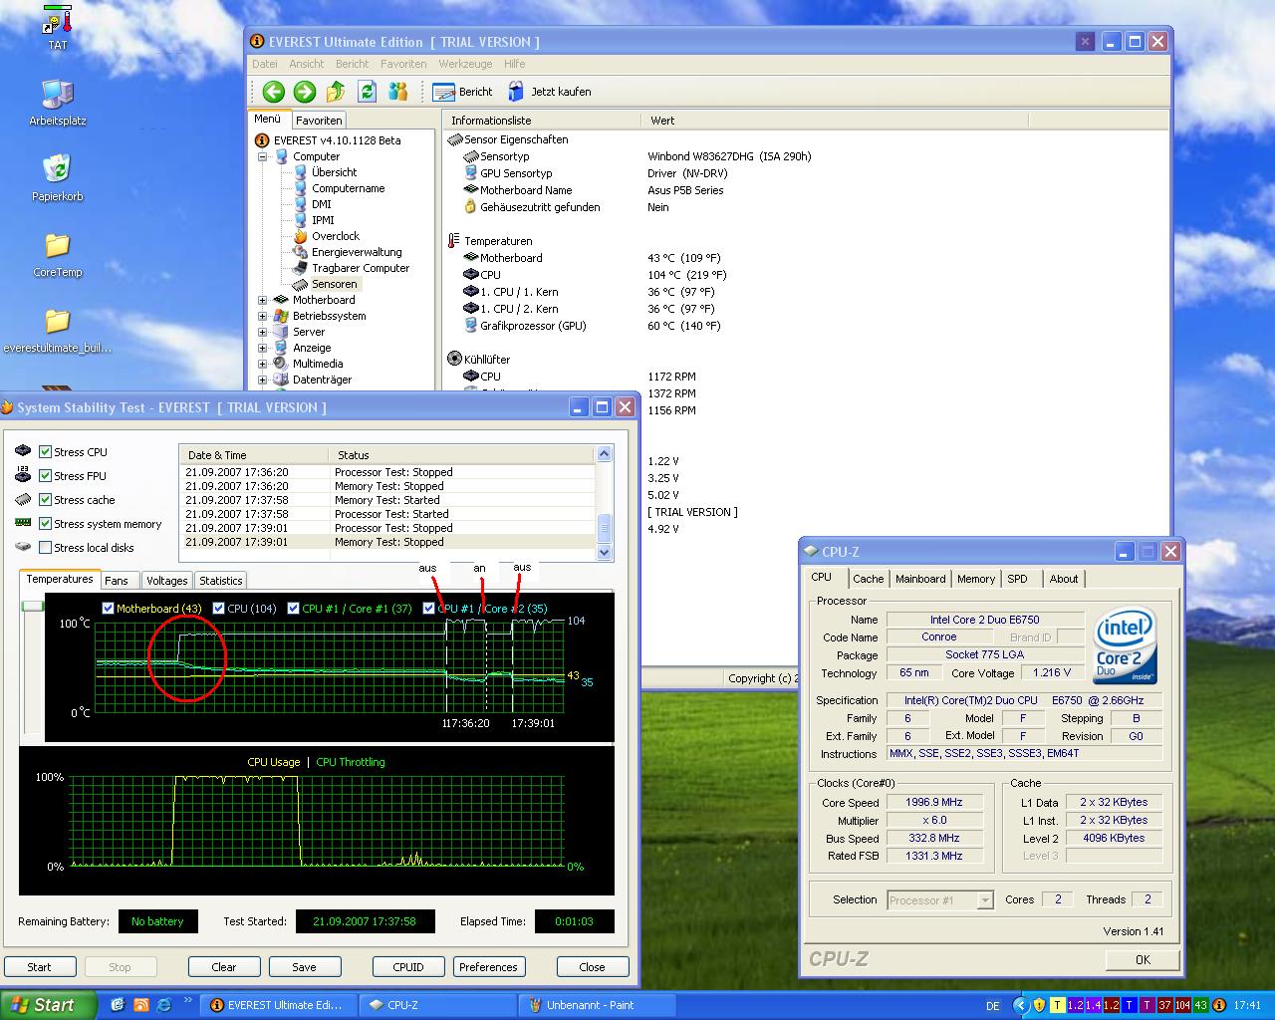Toggle the Motherboard (43) graph checkbox
Viewport: 1275px width, 1020px height.
tap(109, 609)
